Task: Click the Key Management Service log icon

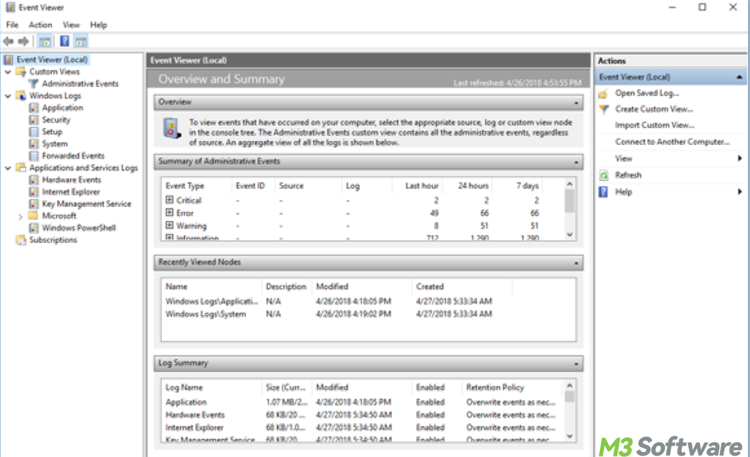Action: click(x=34, y=204)
